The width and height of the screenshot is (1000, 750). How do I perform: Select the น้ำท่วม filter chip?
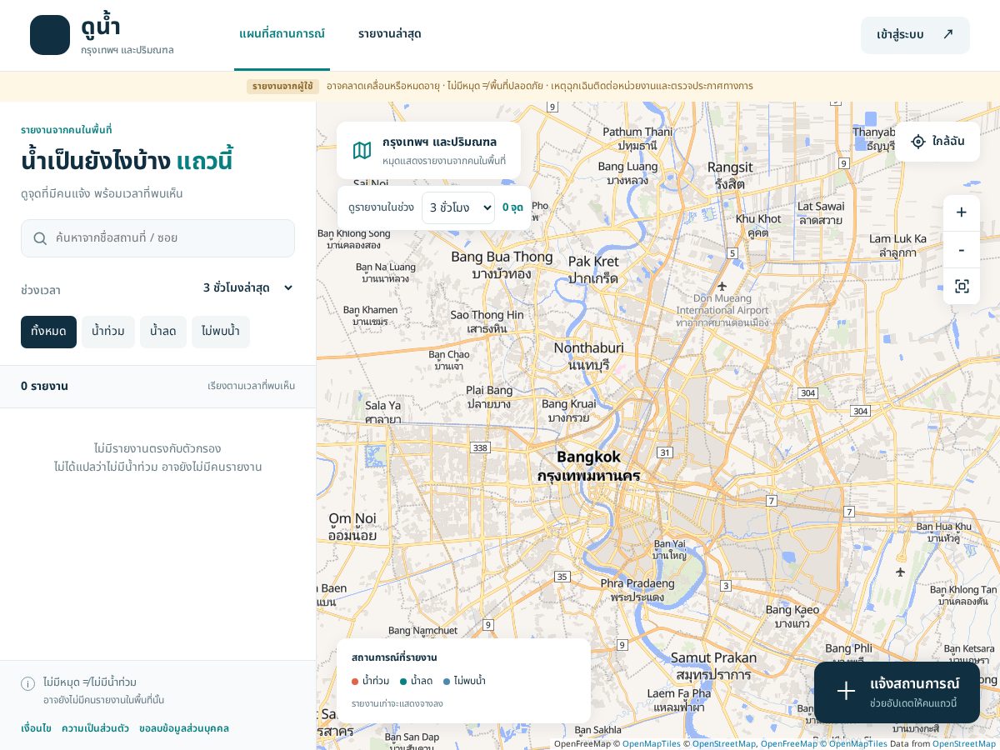[107, 332]
